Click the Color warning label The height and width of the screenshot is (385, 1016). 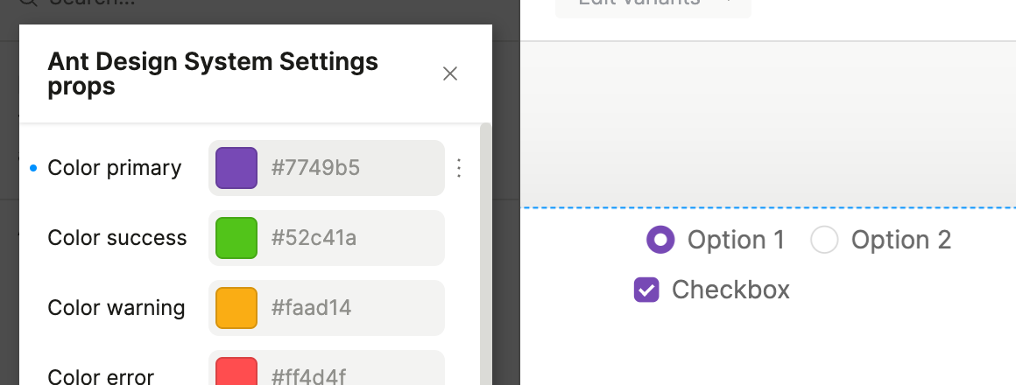pos(116,308)
